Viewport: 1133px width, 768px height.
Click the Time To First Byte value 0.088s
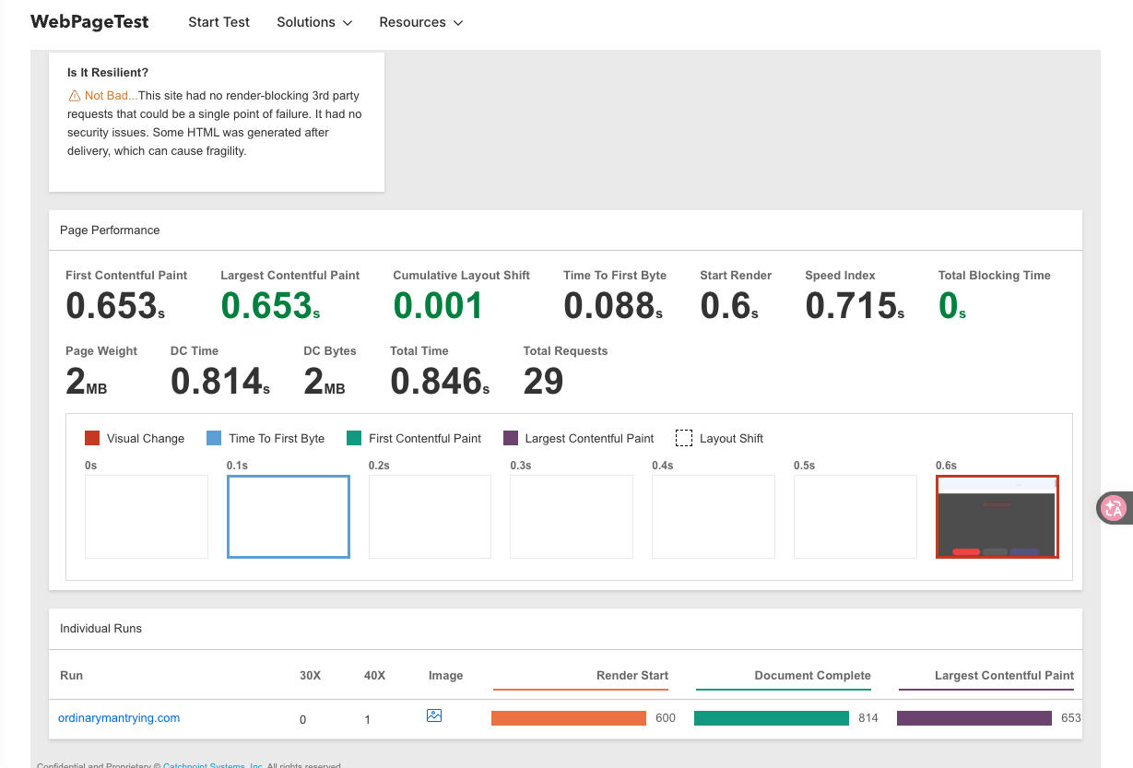[613, 306]
